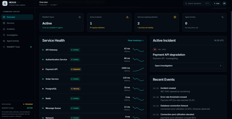The height and width of the screenshot is (119, 232).
Task: Click the Active Incidents count card
Action: [109, 22]
